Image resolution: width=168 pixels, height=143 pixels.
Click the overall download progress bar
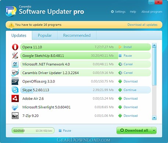33,131
